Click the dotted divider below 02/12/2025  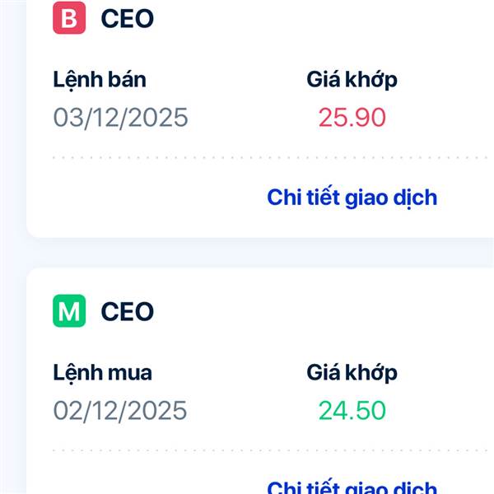pos(247,450)
